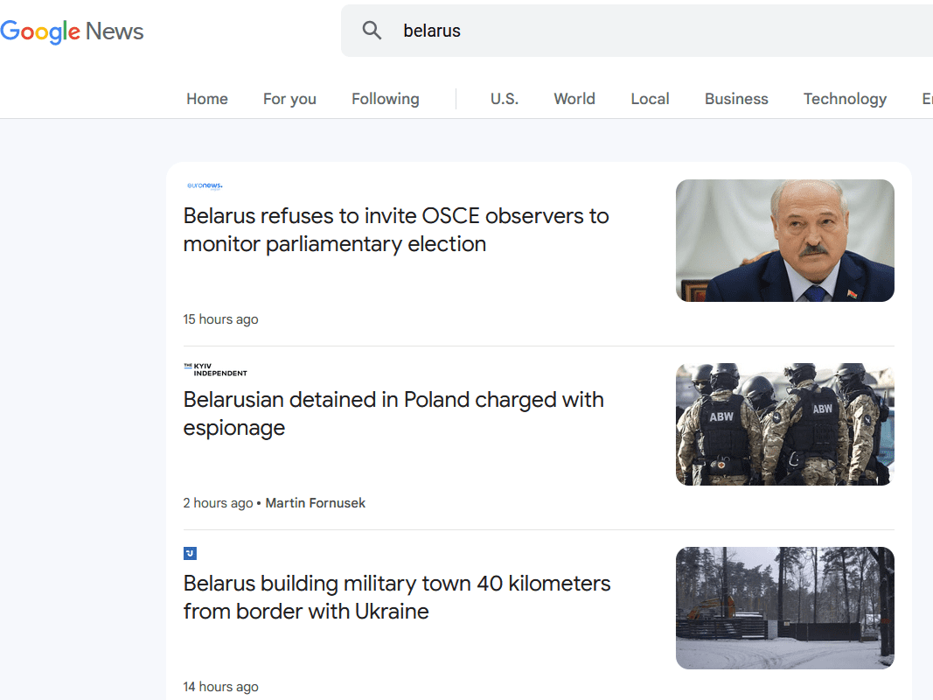Switch to the Business tab
Screen dimensions: 933x700
736,99
